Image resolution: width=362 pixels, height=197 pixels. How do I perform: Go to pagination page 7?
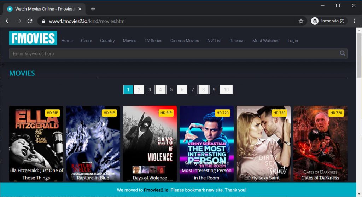[193, 89]
